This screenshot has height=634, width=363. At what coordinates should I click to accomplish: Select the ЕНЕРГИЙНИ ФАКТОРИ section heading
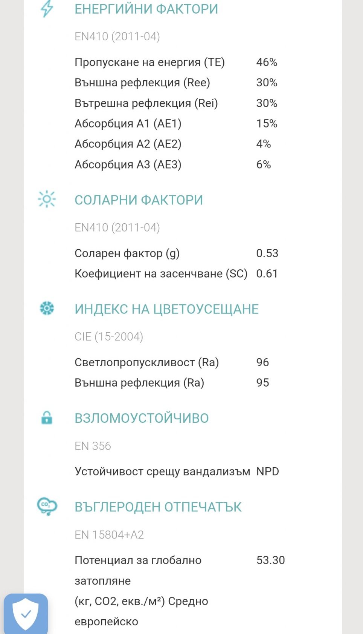pos(146,9)
